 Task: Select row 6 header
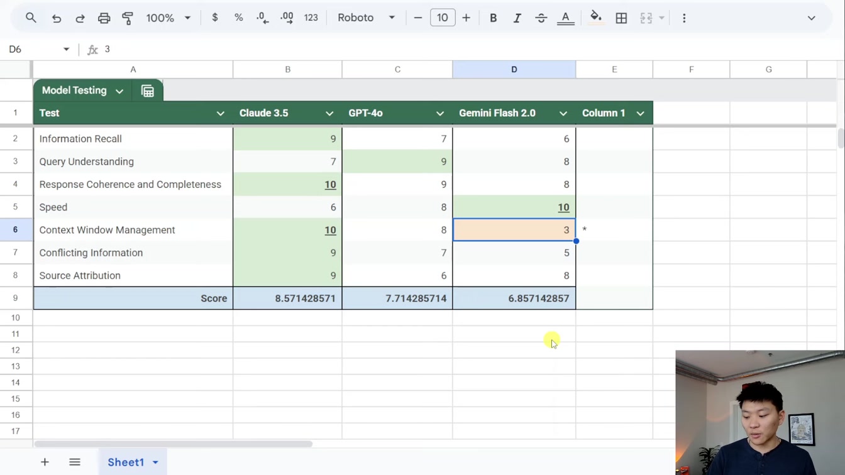point(16,230)
